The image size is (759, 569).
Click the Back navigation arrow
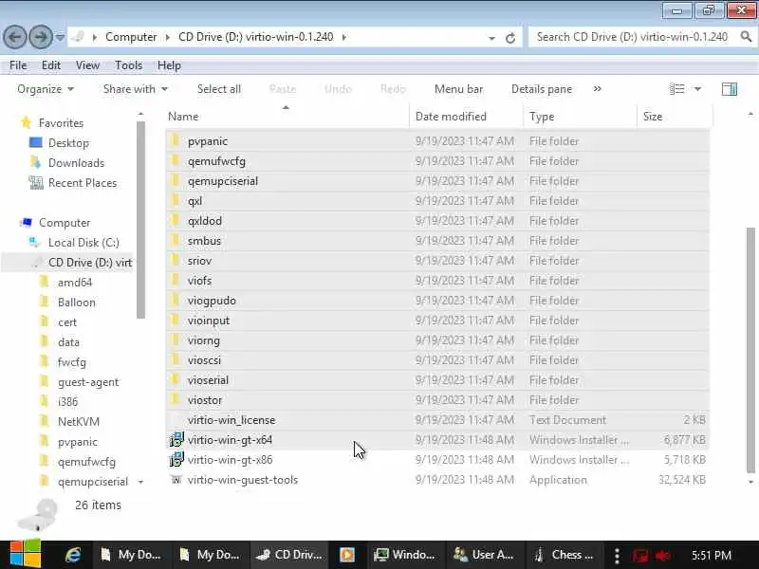click(x=15, y=37)
